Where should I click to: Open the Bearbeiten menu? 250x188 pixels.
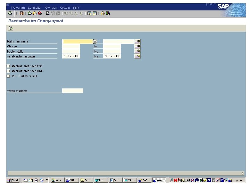(x=35, y=8)
